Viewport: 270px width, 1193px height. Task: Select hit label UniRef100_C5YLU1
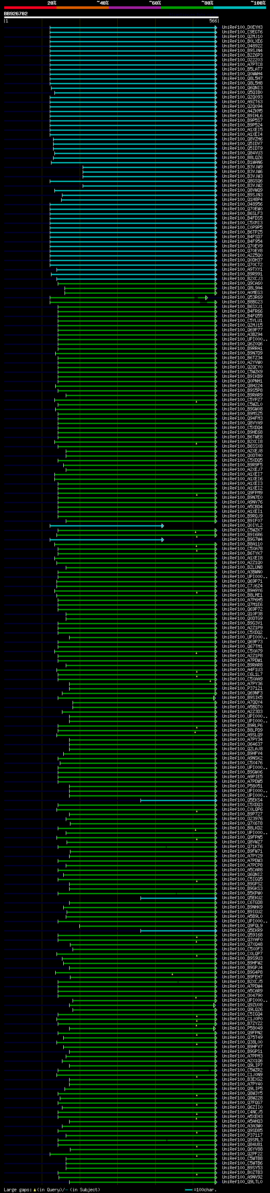pyautogui.click(x=242, y=320)
